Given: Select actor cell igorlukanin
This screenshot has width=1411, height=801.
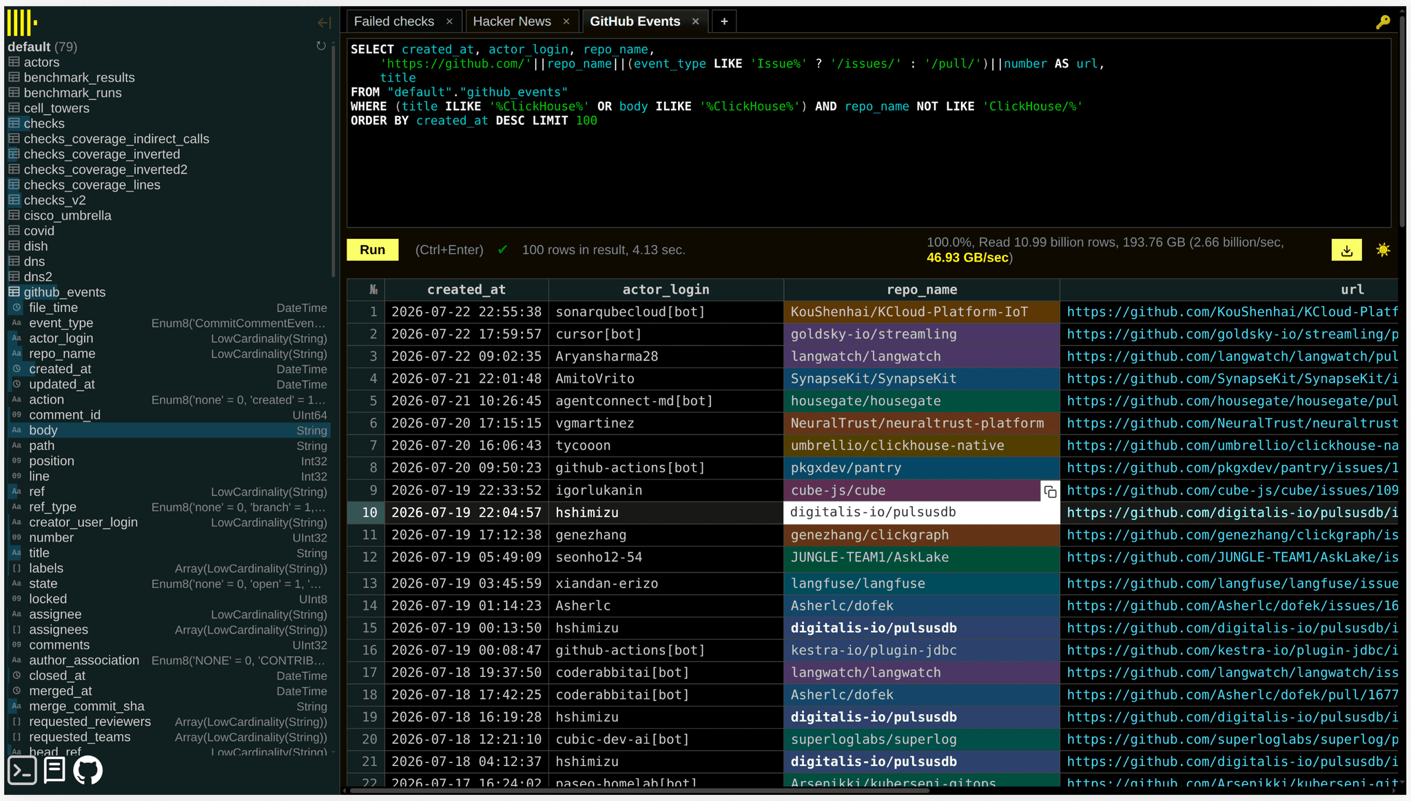Looking at the screenshot, I should pos(666,490).
